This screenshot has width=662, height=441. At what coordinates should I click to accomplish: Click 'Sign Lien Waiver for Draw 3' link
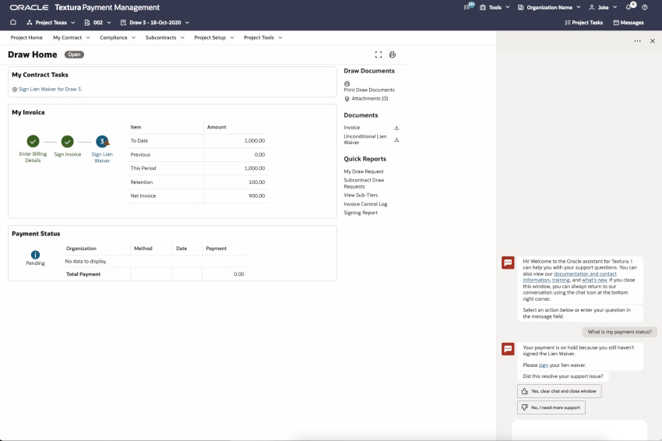pos(50,89)
